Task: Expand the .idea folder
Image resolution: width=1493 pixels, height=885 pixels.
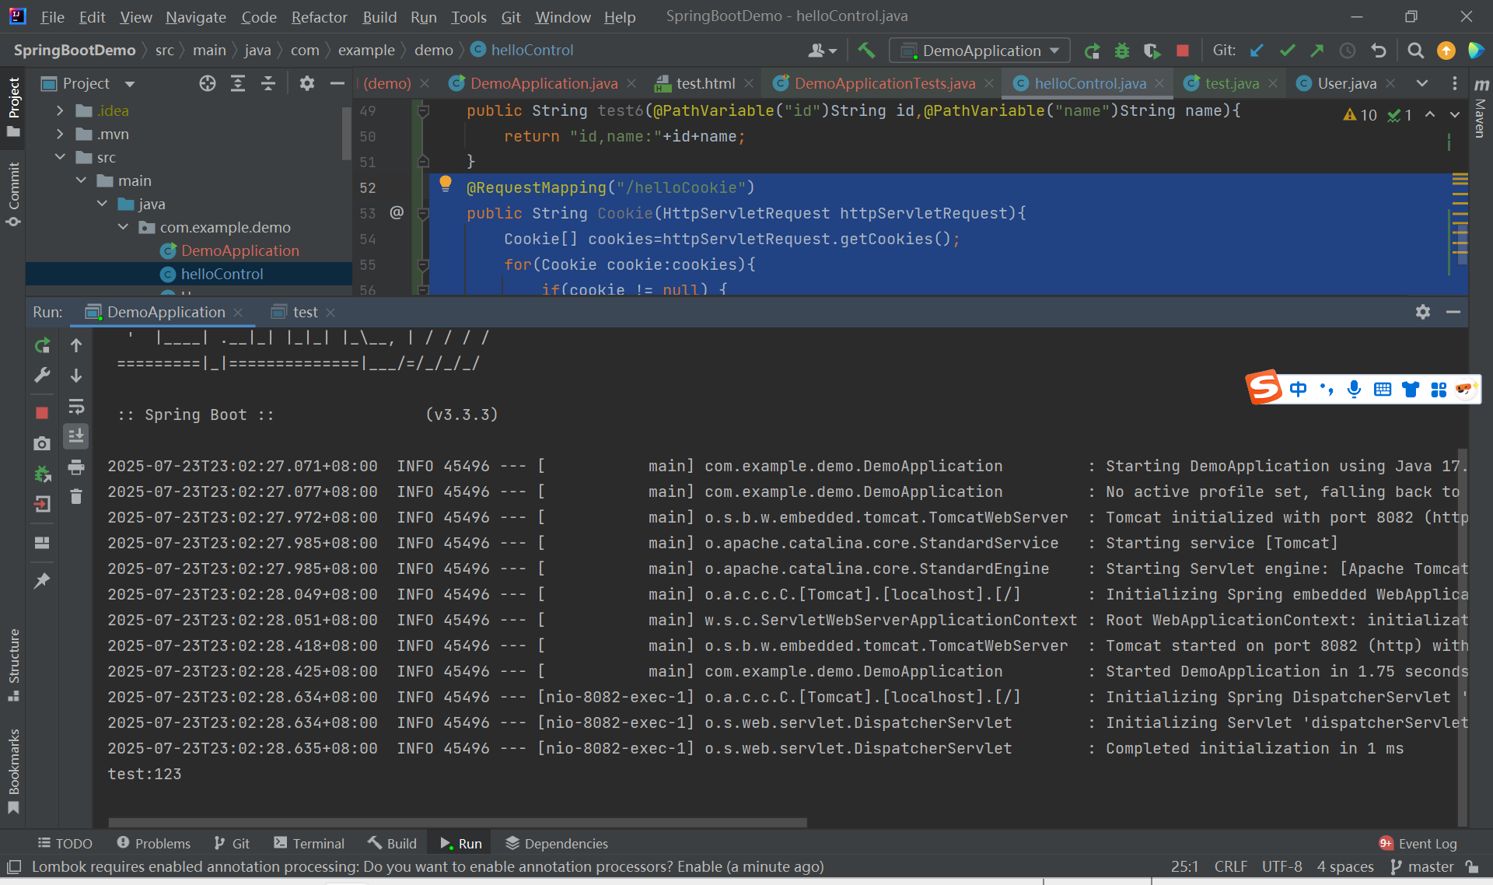Action: click(60, 110)
